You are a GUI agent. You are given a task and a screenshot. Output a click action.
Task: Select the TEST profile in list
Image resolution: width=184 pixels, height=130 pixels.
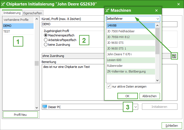(7, 31)
